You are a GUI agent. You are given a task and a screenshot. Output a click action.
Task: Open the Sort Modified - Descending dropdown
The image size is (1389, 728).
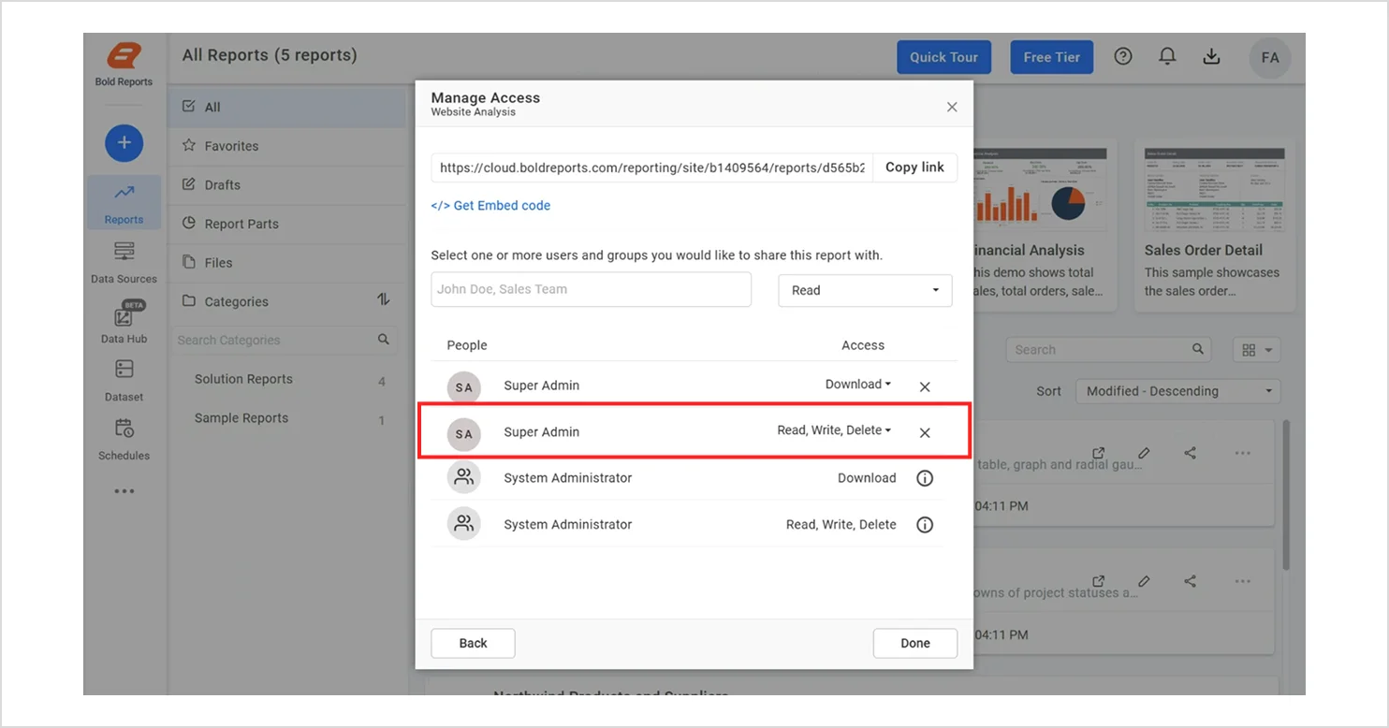(1177, 391)
